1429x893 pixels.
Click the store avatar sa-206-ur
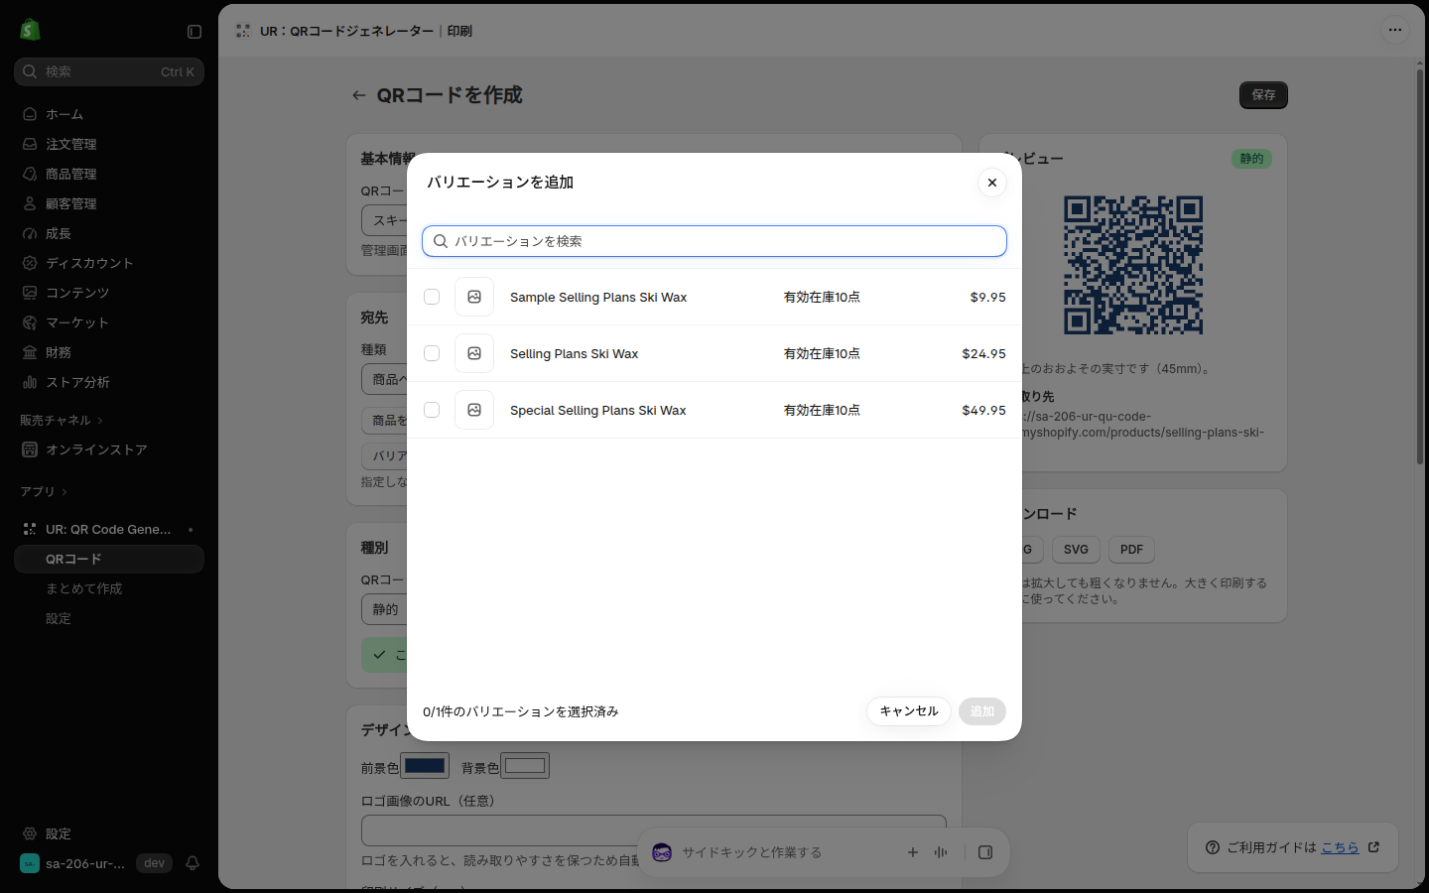(30, 863)
